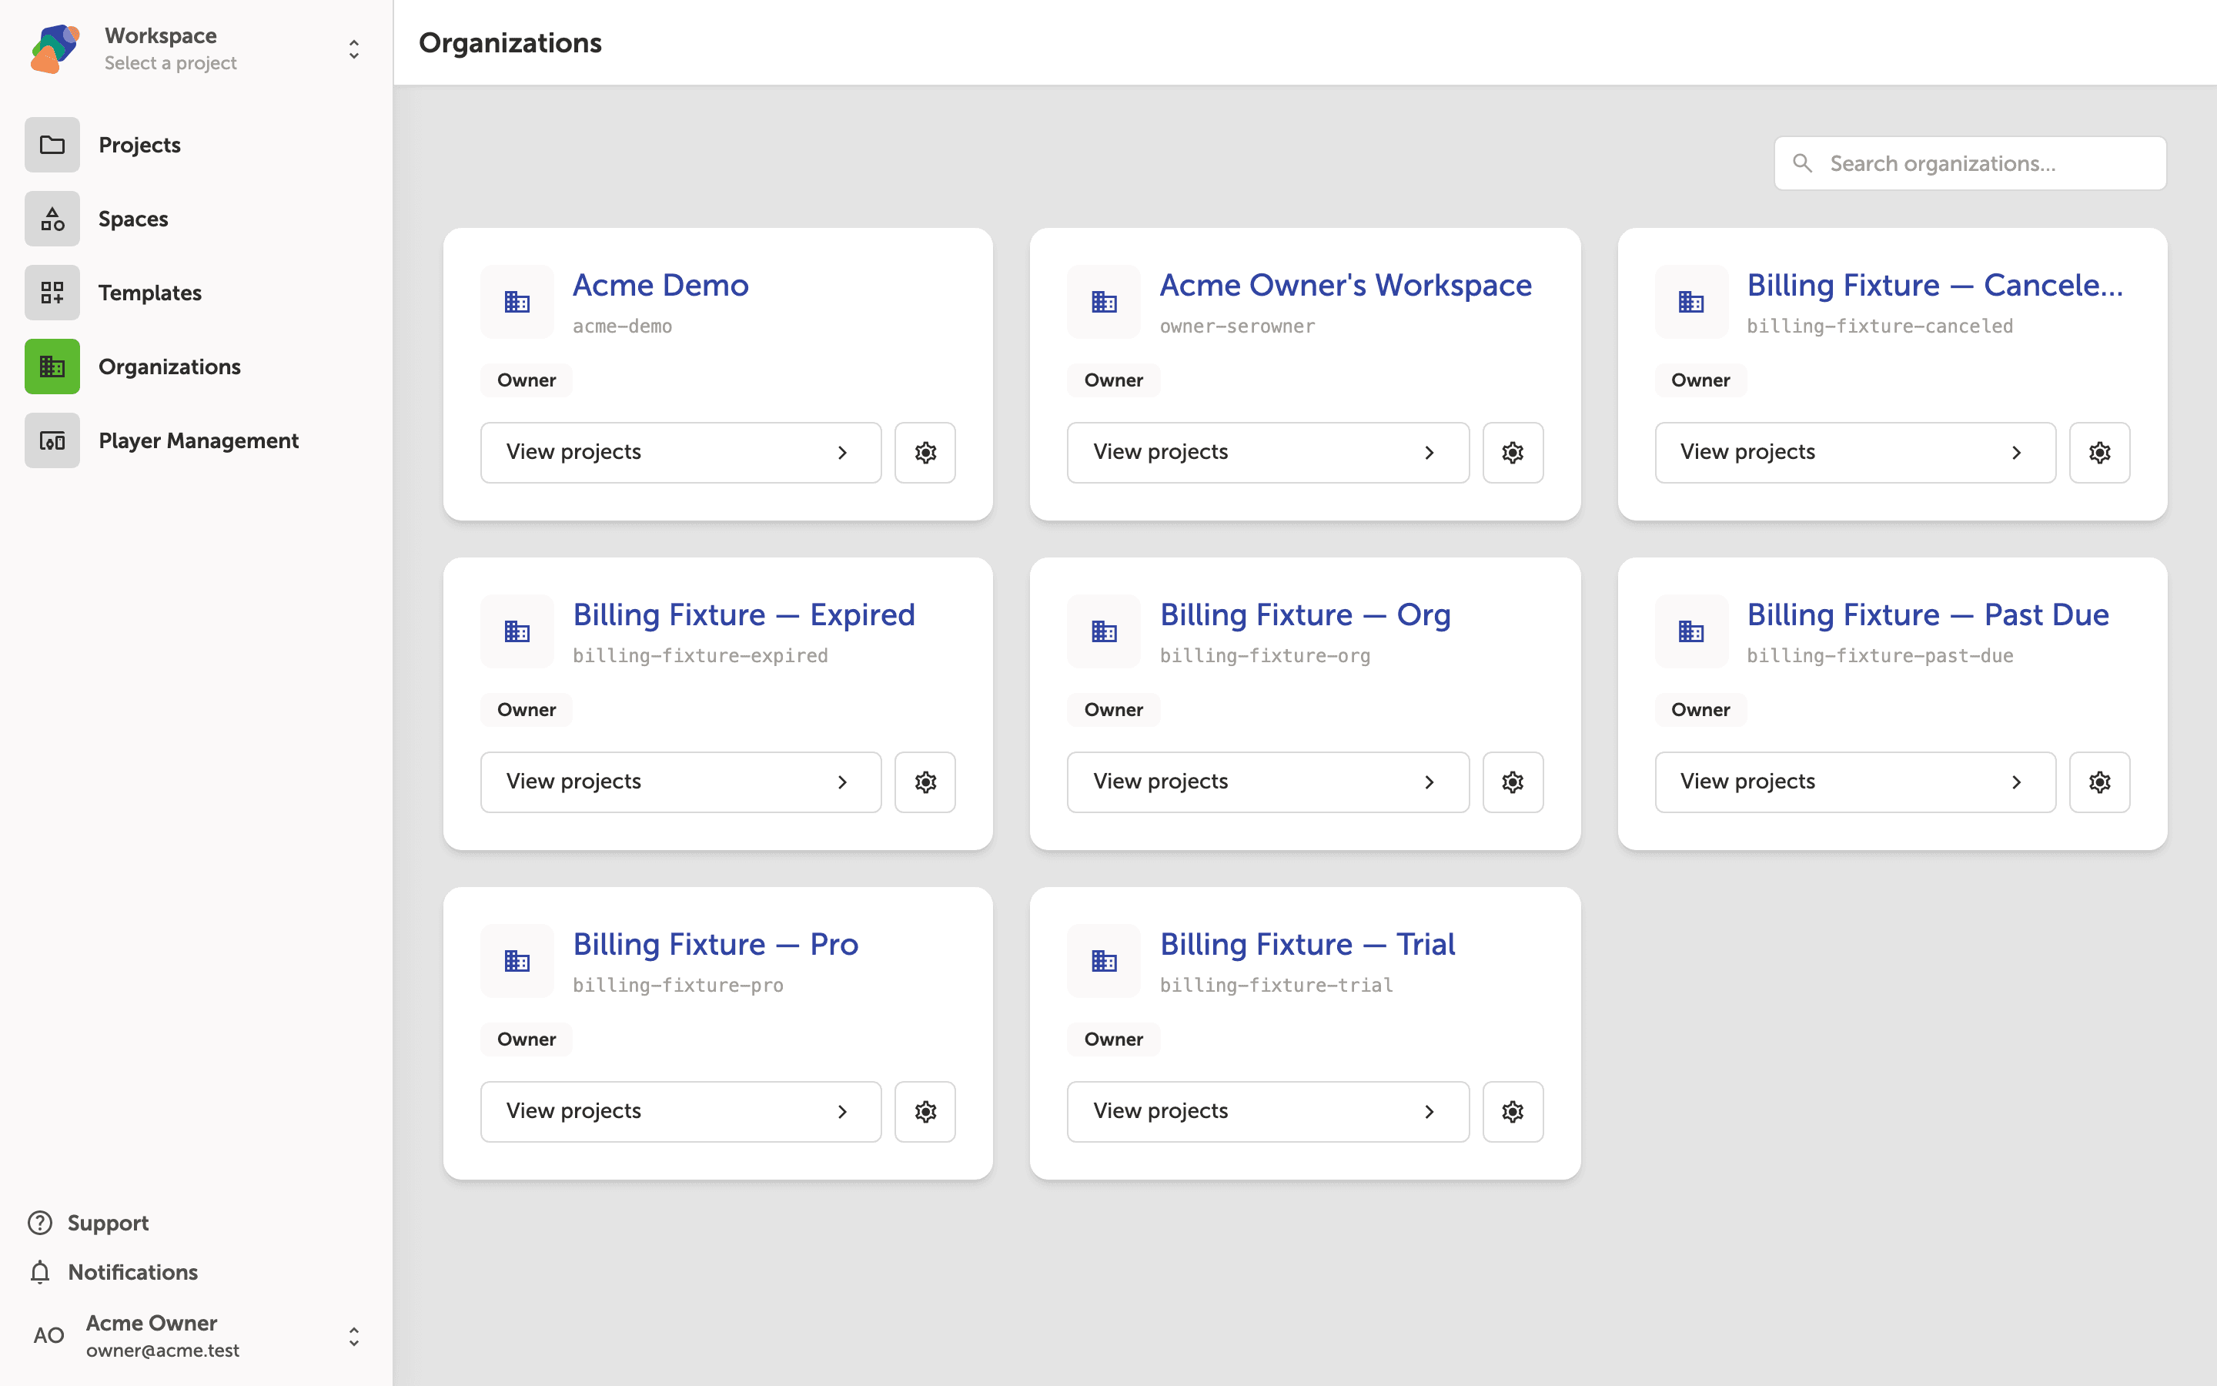This screenshot has height=1386, width=2217.
Task: View projects for Billing Fixture — Pro
Action: coord(680,1111)
